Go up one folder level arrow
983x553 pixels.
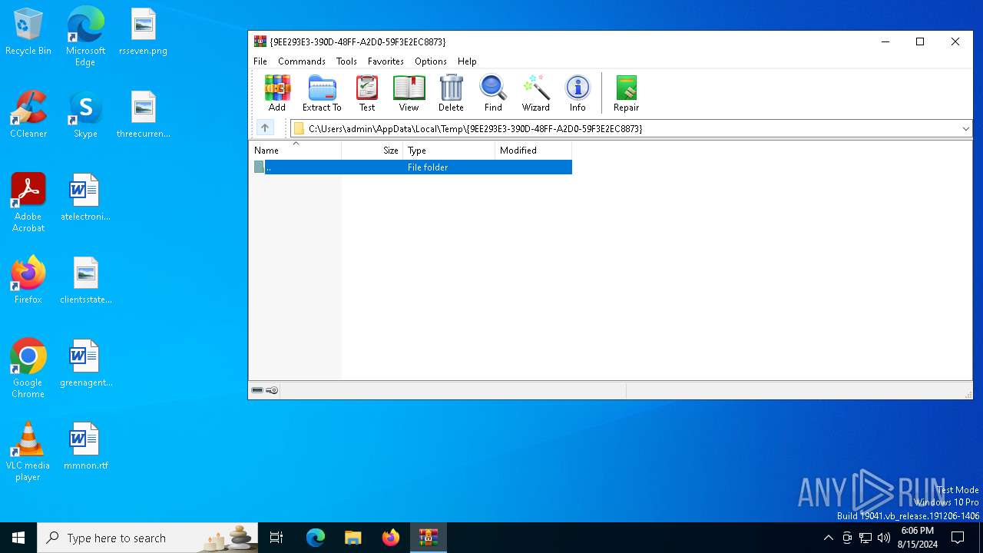tap(265, 128)
